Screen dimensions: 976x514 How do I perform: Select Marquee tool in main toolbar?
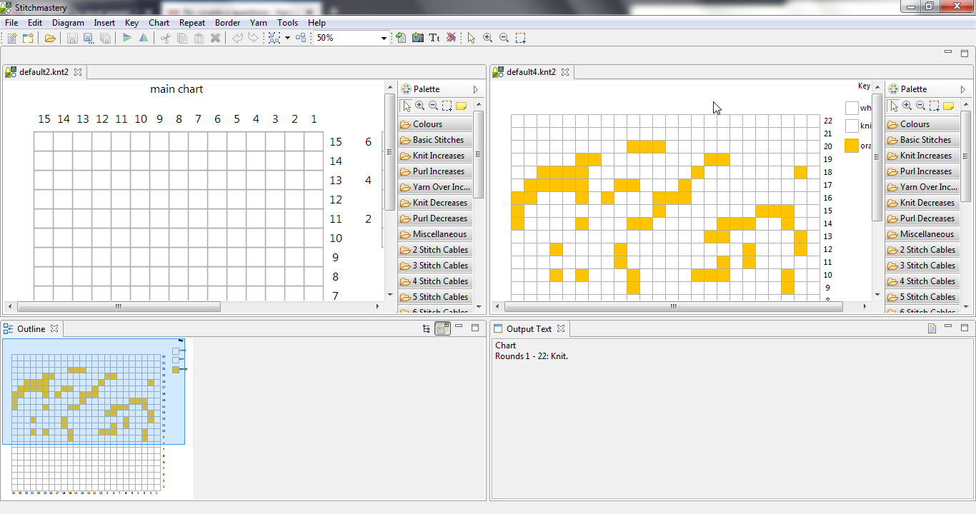point(521,38)
